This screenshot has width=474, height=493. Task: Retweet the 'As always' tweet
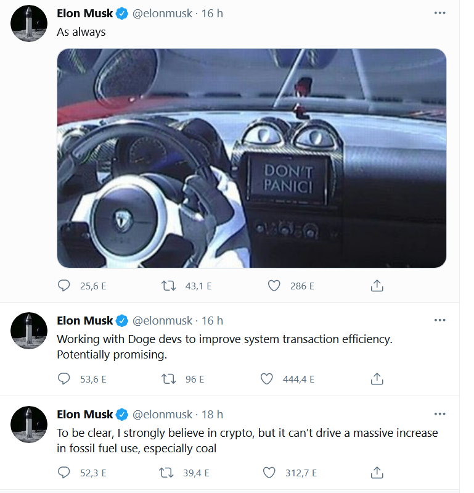coord(168,286)
